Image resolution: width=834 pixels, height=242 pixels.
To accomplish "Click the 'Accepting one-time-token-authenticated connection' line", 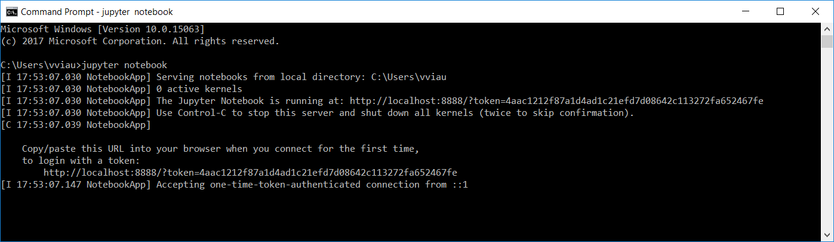I will pyautogui.click(x=312, y=185).
